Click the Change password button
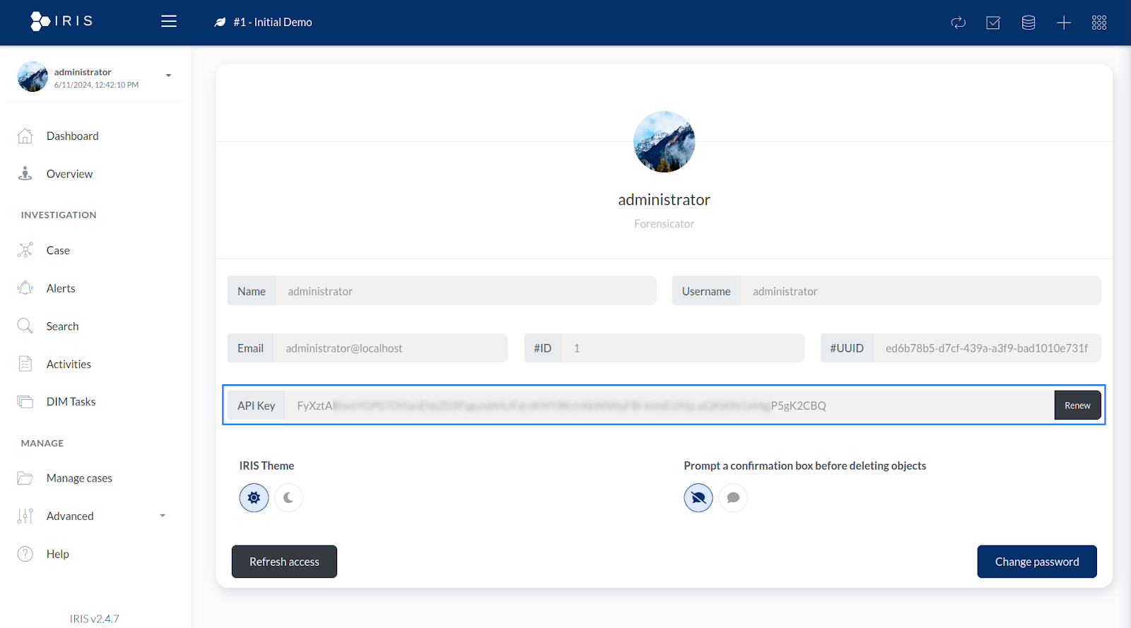Image resolution: width=1131 pixels, height=628 pixels. click(1036, 562)
